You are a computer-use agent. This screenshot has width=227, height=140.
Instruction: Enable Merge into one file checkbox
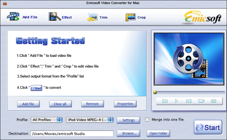click(148, 120)
